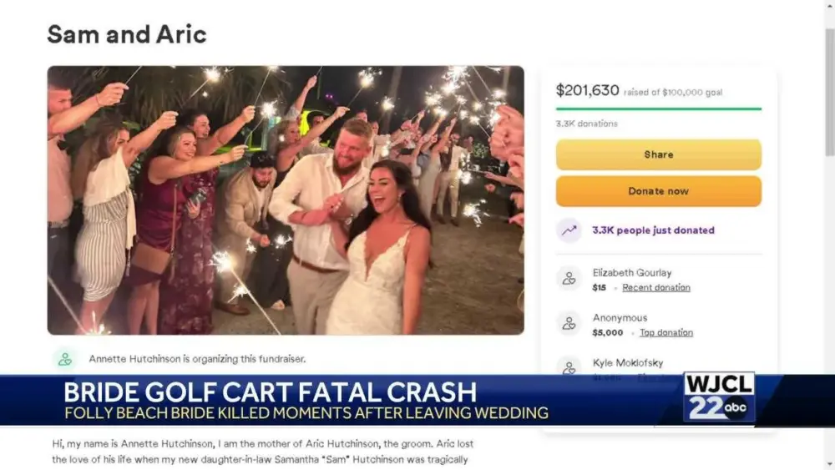
Task: Click the Anonymous donor avatar icon
Action: pos(569,324)
